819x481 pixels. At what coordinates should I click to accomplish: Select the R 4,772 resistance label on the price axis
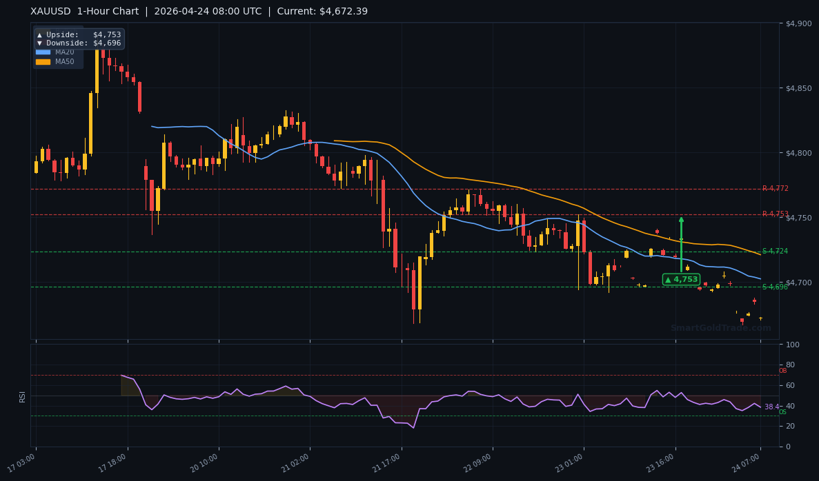point(776,188)
